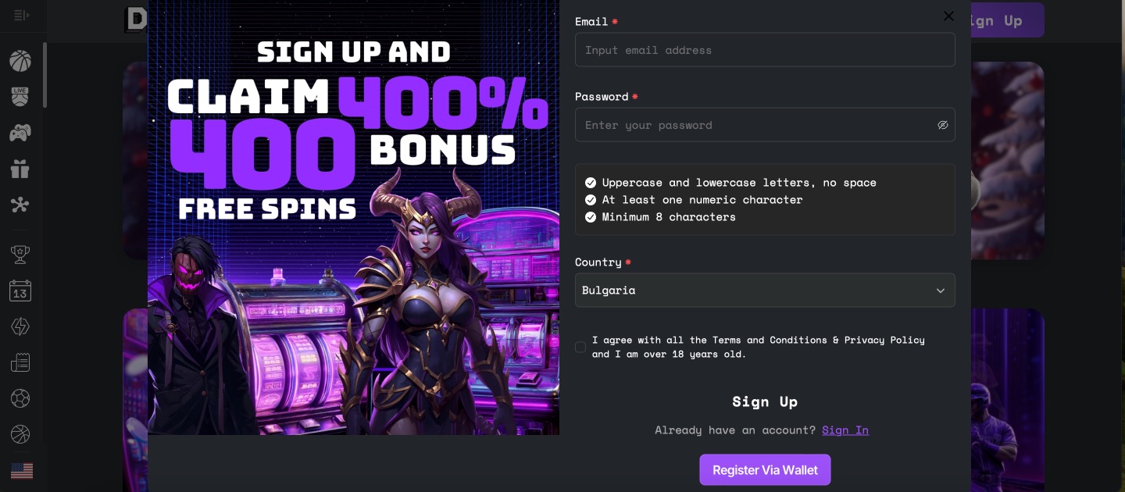Collapse the sidebar menu toggle icon
1125x492 pixels.
21,15
